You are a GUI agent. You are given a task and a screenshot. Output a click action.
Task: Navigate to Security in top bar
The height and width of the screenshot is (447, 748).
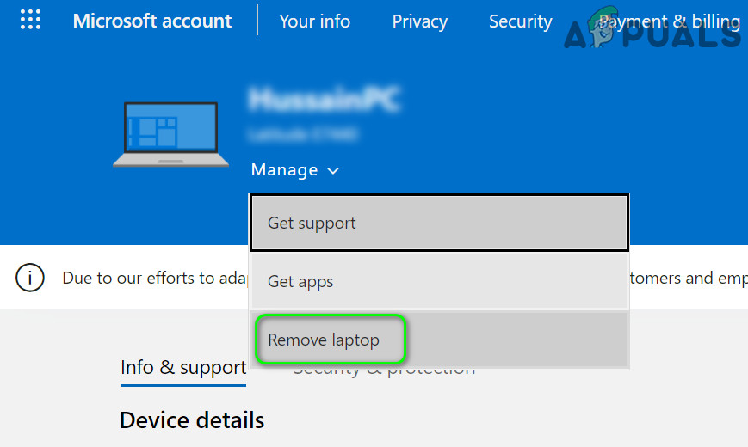click(520, 21)
